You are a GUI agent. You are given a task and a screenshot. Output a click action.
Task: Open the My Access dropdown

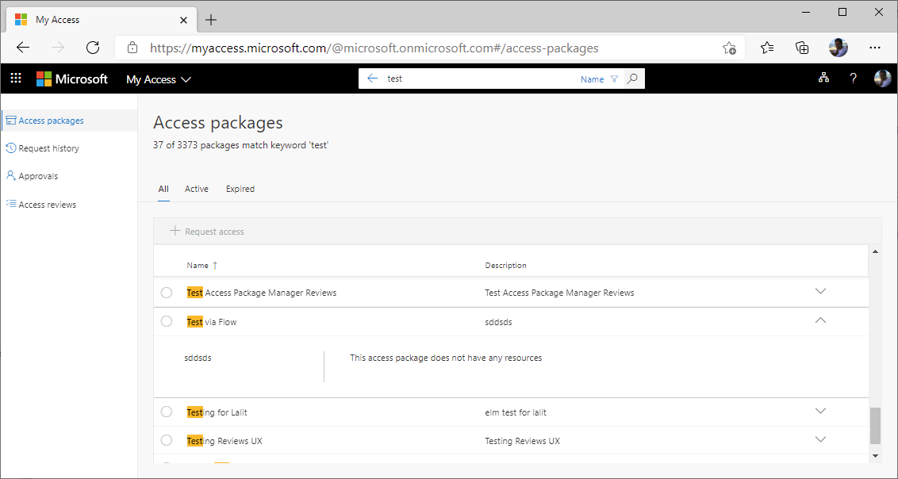coord(158,79)
